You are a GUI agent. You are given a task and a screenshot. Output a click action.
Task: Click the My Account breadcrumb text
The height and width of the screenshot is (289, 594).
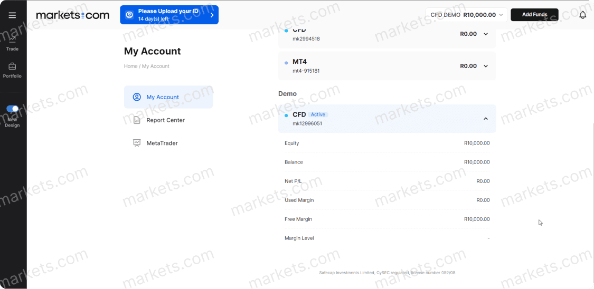156,66
